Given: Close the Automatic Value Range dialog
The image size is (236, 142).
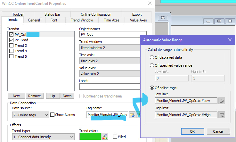Looking at the screenshot, I should [x=230, y=40].
